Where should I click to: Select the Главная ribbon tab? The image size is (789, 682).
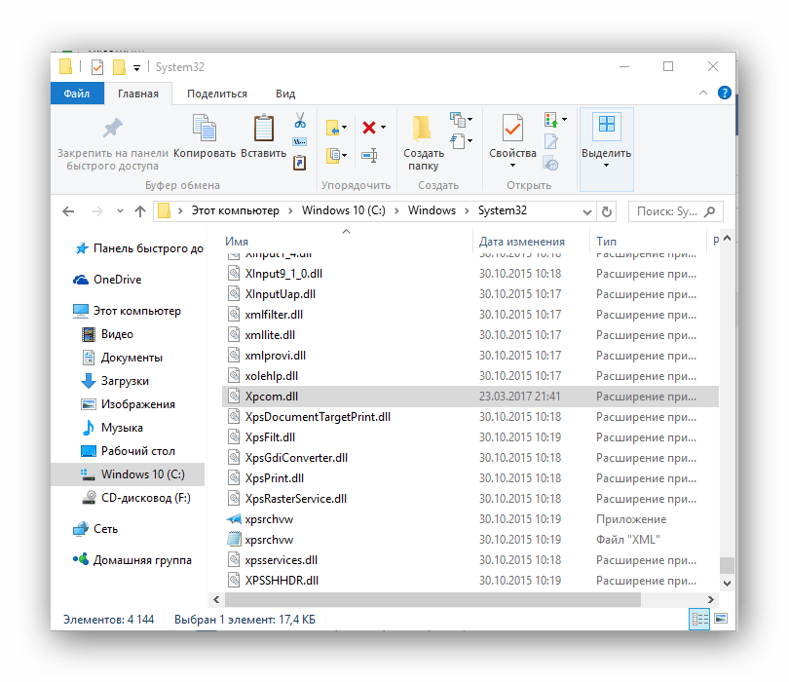point(138,94)
